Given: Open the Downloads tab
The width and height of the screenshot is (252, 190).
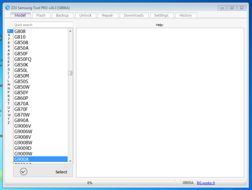Looking at the screenshot, I should click(134, 15).
